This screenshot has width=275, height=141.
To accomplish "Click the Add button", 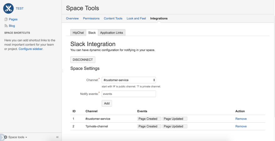I will [107, 103].
